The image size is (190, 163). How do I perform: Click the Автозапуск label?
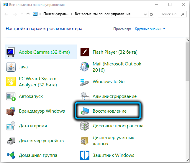click(x=31, y=96)
